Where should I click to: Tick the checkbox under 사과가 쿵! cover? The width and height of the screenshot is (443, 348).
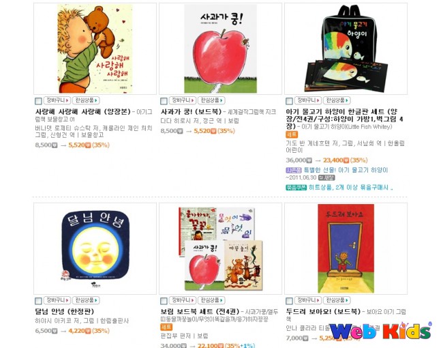point(164,101)
